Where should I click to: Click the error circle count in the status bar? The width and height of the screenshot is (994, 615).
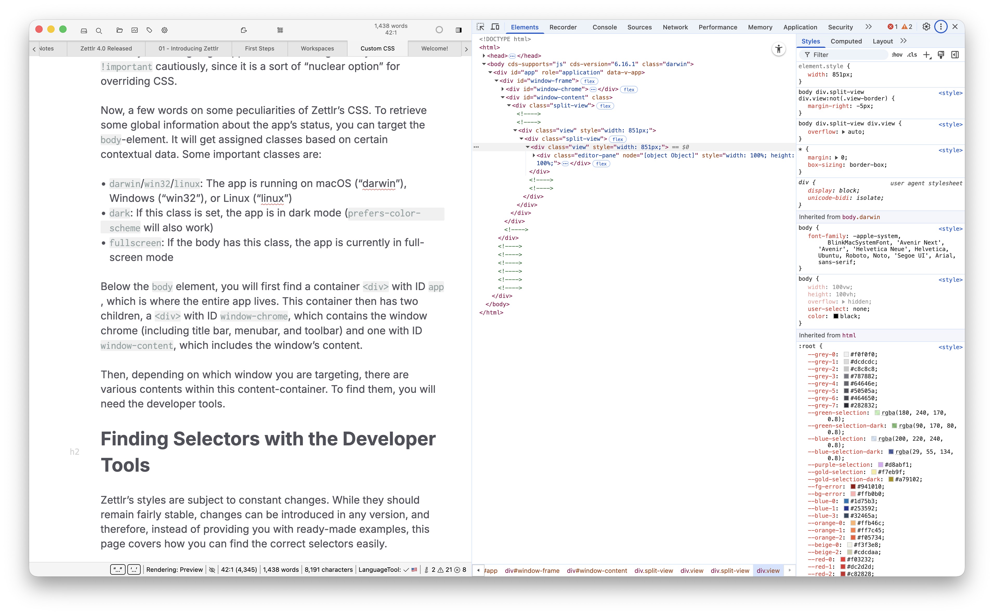460,569
